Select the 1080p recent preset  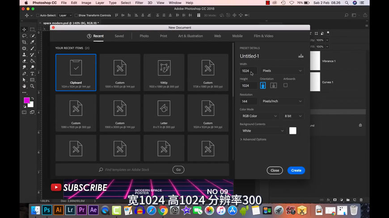164,73
